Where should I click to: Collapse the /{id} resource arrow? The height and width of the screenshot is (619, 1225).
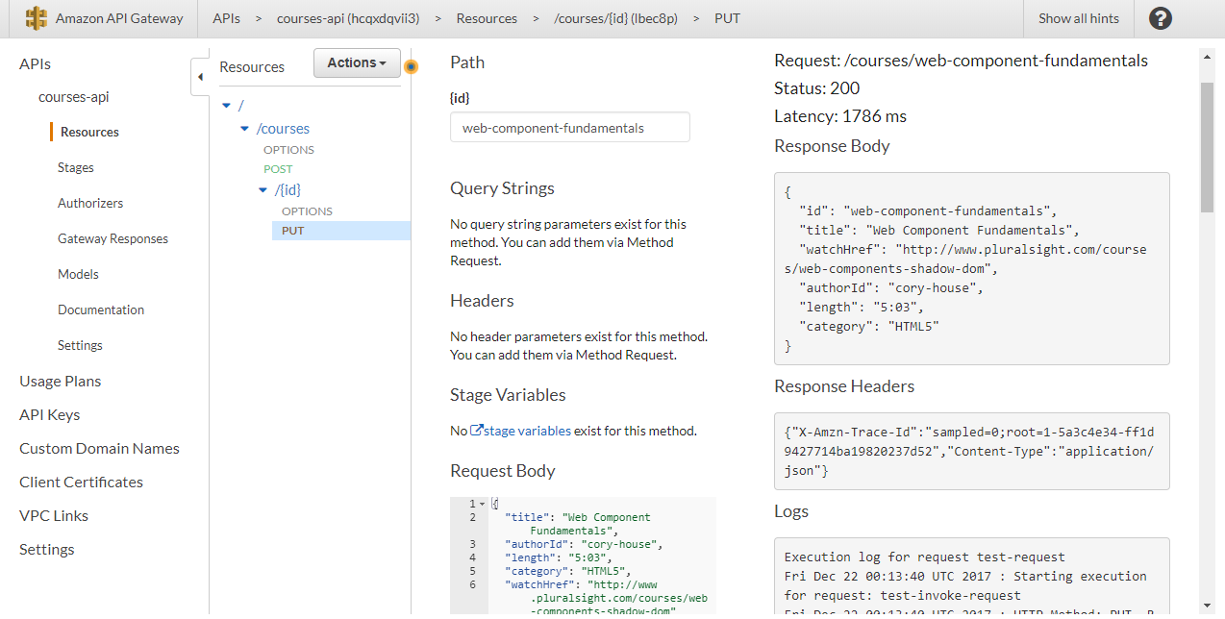coord(263,190)
